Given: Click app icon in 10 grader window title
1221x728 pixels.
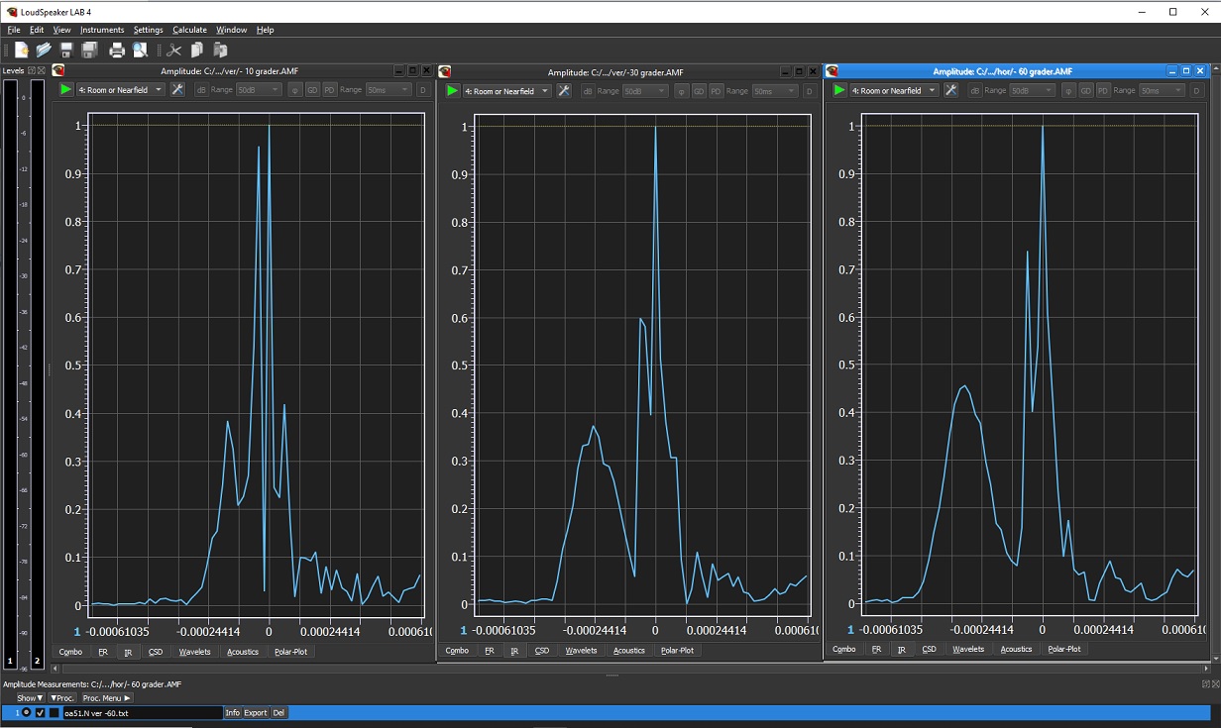Looking at the screenshot, I should pyautogui.click(x=58, y=71).
